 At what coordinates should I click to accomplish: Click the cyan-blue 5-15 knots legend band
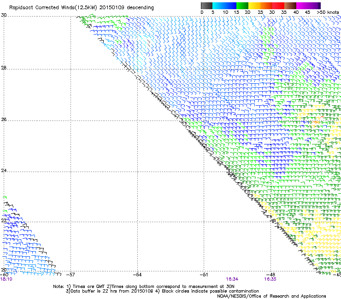click(x=224, y=6)
